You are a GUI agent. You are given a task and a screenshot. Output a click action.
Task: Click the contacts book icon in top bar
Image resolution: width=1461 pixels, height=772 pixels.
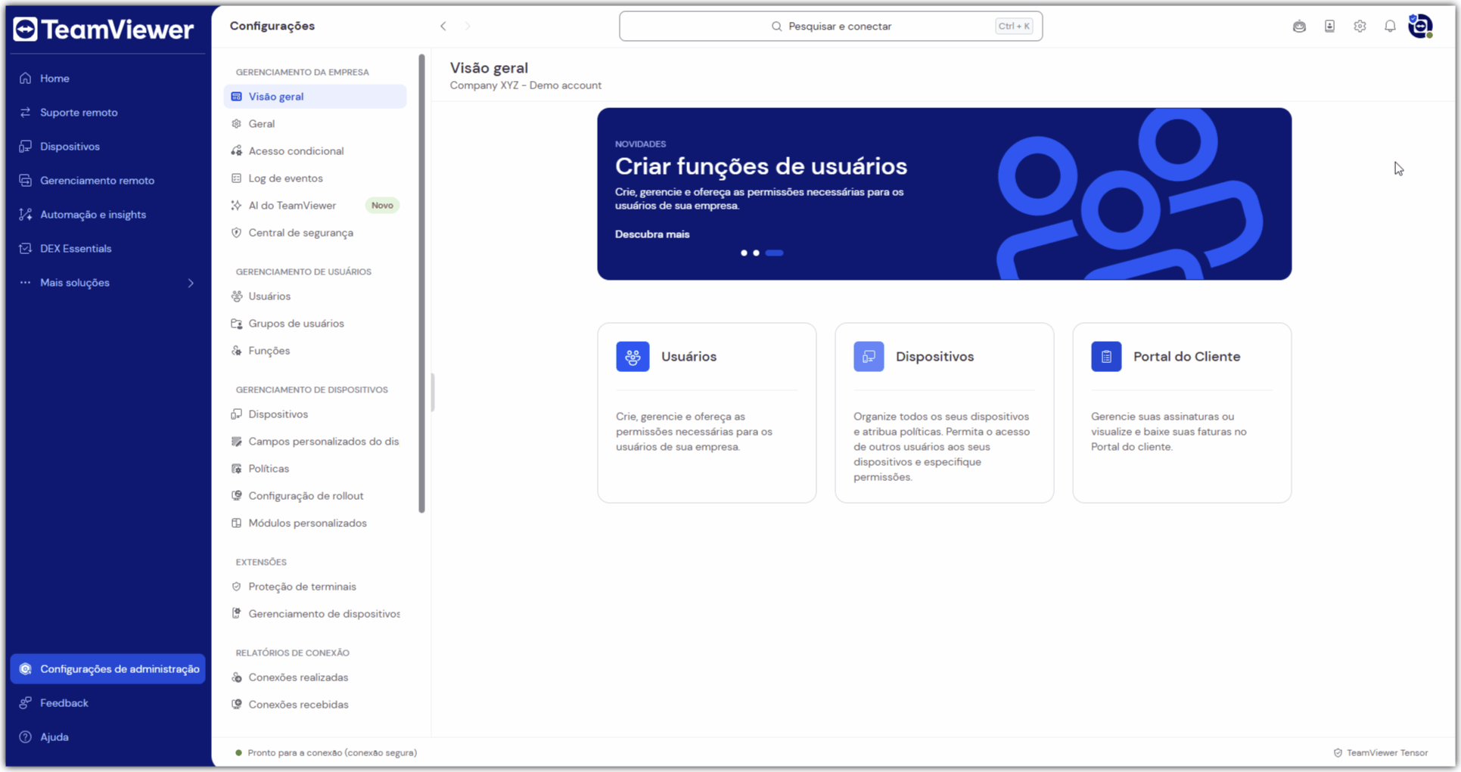[x=1329, y=26]
